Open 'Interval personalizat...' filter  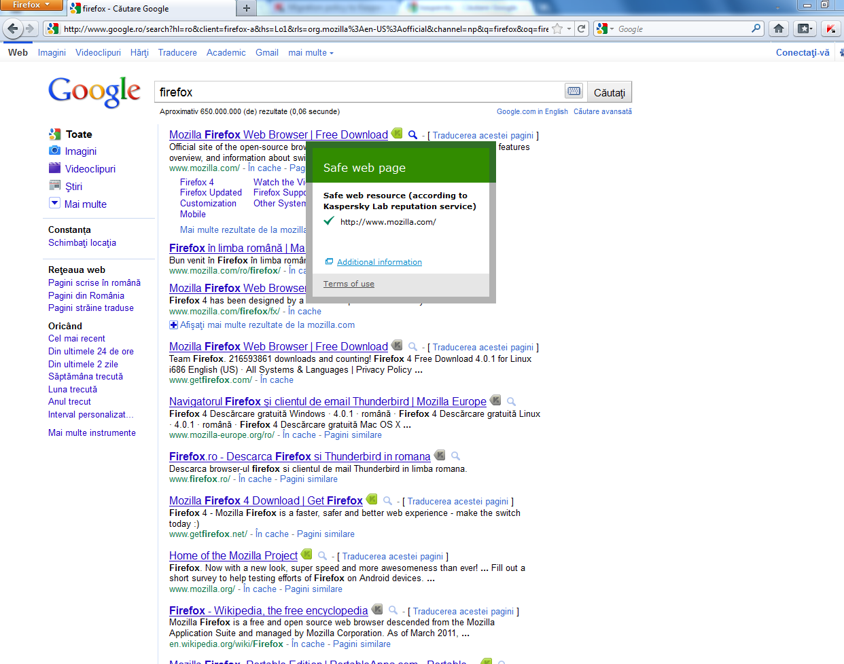[x=91, y=414]
